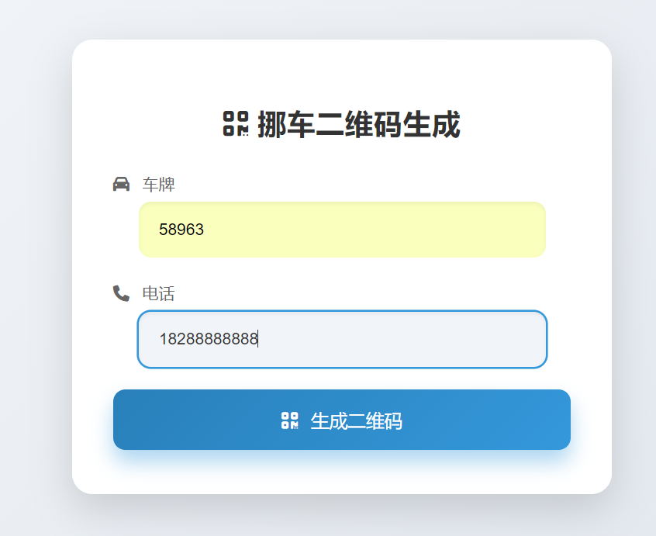656x536 pixels.
Task: Click the 挪车二维码生成 heading text
Action: pyautogui.click(x=358, y=124)
